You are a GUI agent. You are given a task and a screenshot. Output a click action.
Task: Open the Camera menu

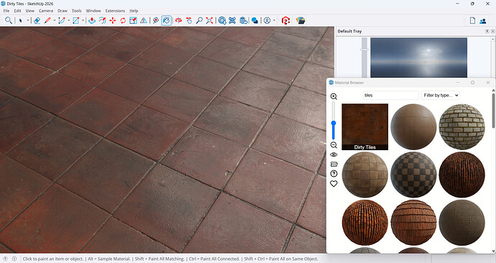pyautogui.click(x=46, y=11)
